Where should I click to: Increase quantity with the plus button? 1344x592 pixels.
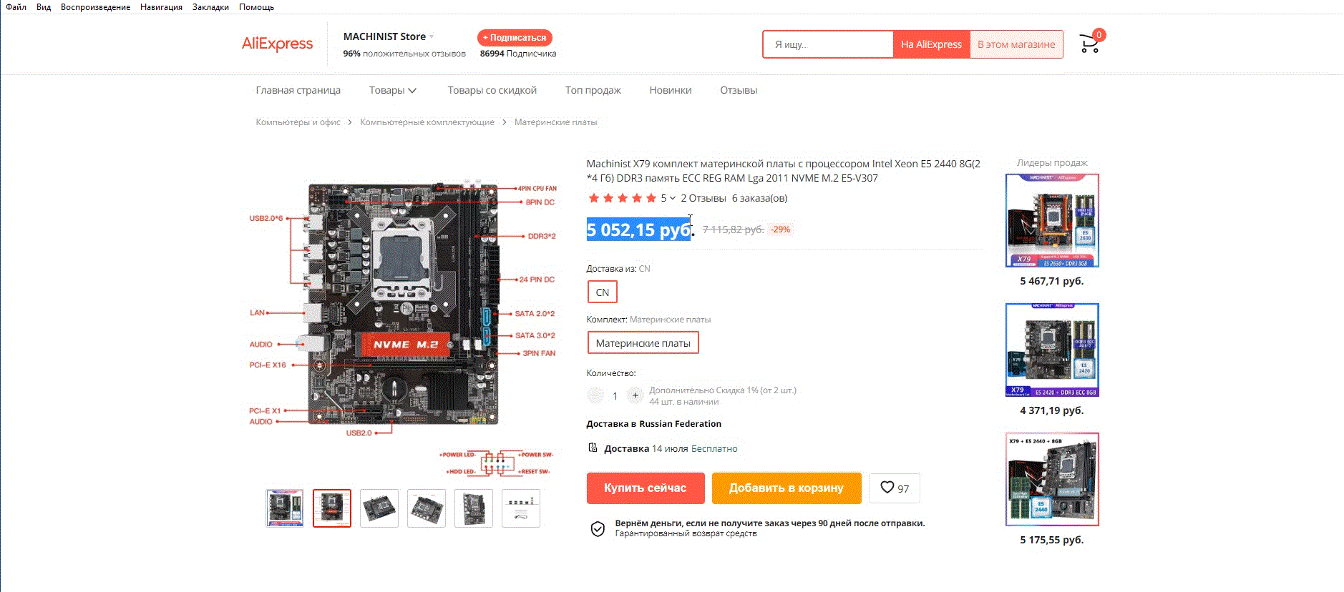[635, 395]
